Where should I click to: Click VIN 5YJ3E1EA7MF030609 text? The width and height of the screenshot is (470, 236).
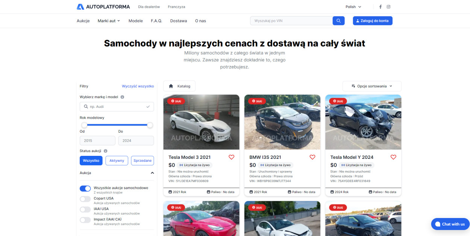point(188,181)
